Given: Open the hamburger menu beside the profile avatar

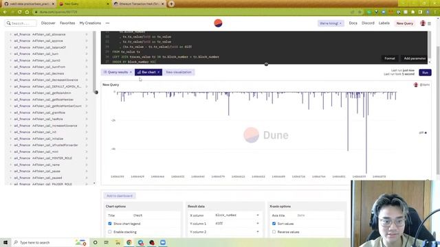Looking at the screenshot, I should pos(429,23).
